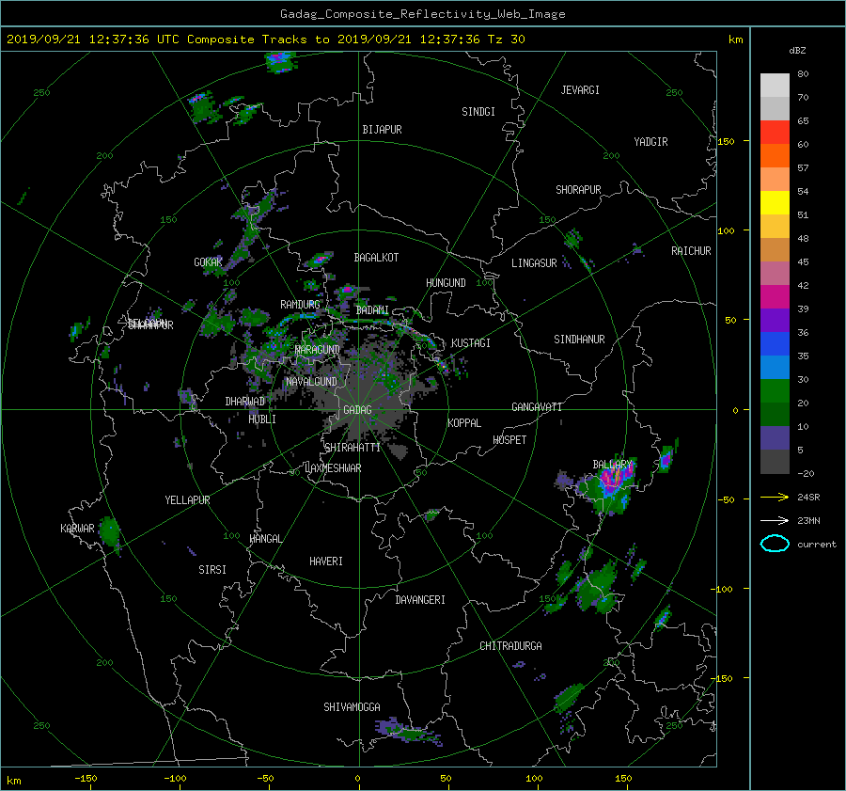Click the DHARWAD city label
This screenshot has width=846, height=791.
pos(244,402)
